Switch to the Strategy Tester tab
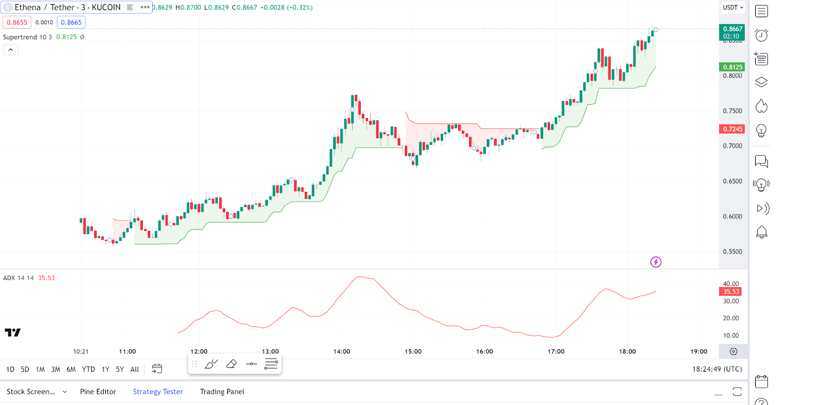Screen dimensions: 834x405 tap(158, 391)
